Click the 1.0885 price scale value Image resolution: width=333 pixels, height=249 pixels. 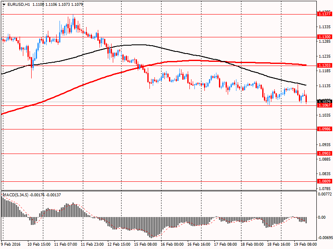[x=325, y=159]
